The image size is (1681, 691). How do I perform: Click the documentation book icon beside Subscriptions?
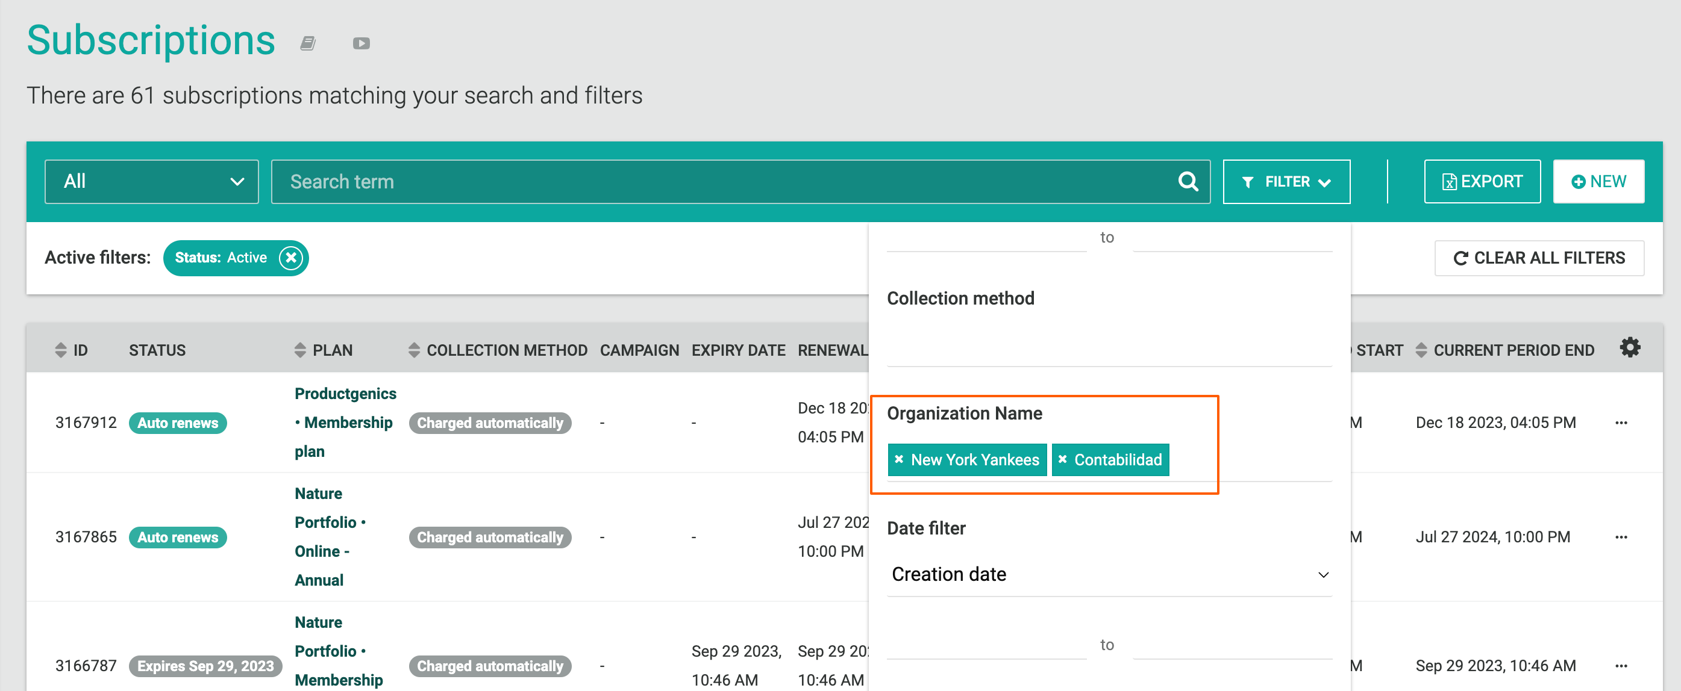point(307,43)
